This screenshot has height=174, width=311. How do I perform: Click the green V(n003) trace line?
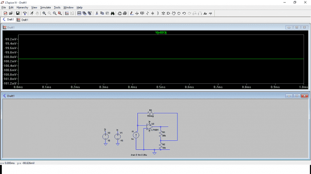coord(161,59)
